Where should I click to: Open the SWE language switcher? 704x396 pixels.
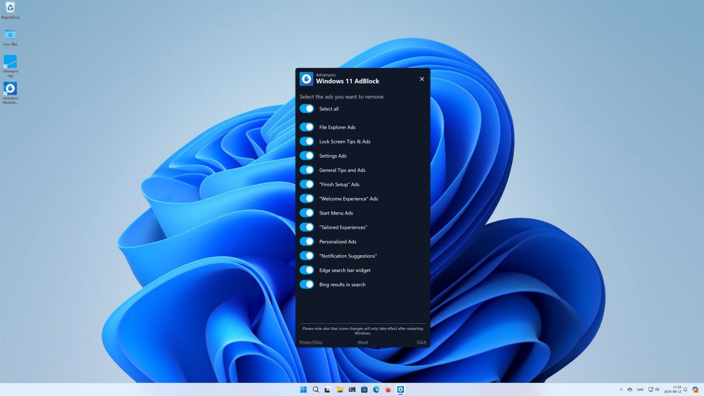[x=640, y=389]
